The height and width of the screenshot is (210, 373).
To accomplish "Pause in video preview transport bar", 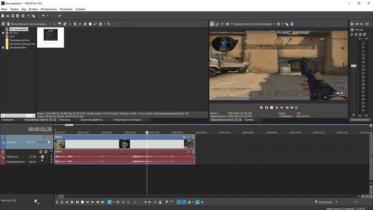I will coord(266,107).
